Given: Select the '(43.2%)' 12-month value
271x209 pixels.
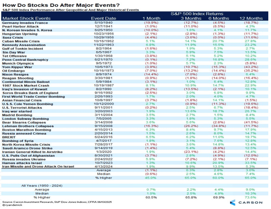Looking at the screenshot, I should [x=251, y=67].
